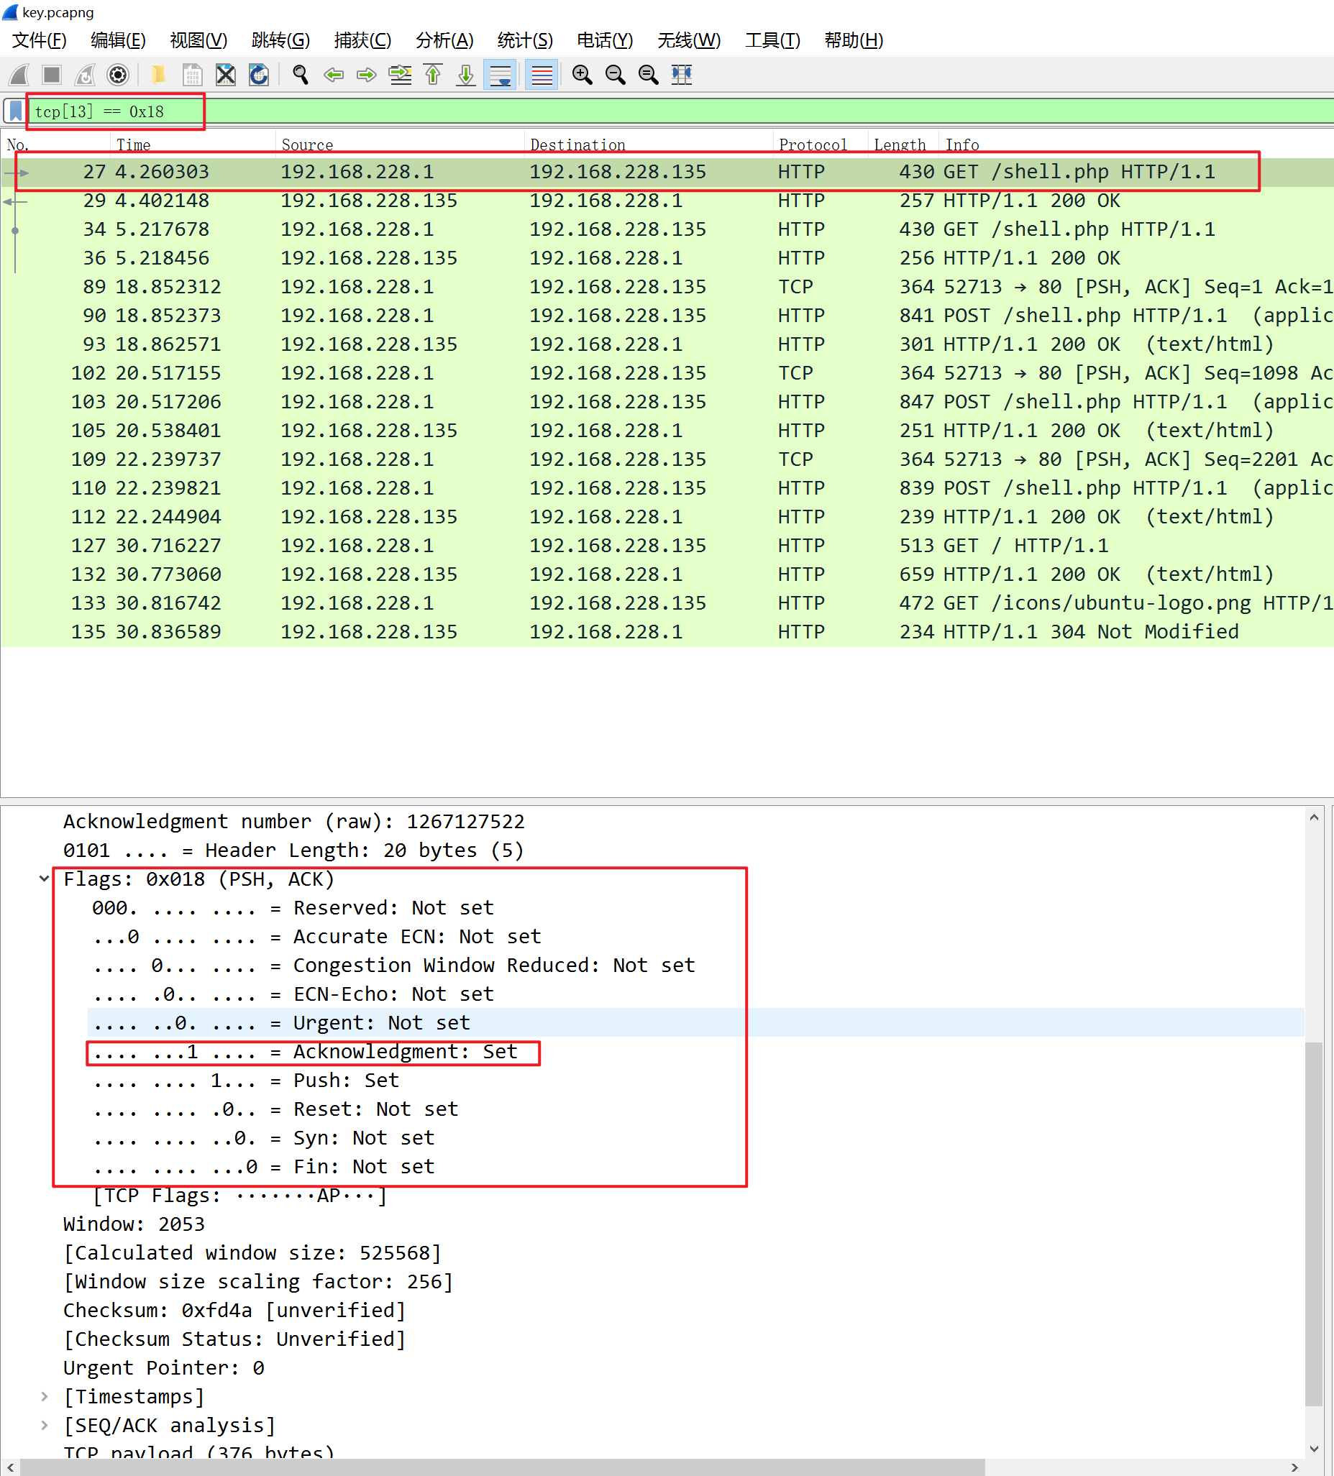Select packet 90 POST /shell.php row
The height and width of the screenshot is (1476, 1334).
pyautogui.click(x=667, y=316)
